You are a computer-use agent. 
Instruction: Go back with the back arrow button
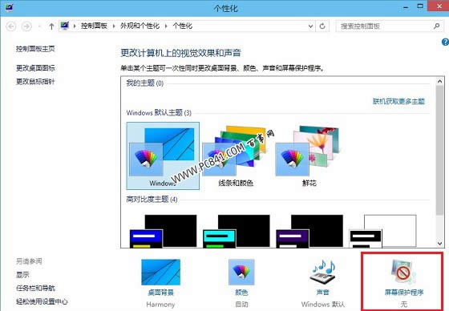[x=11, y=26]
